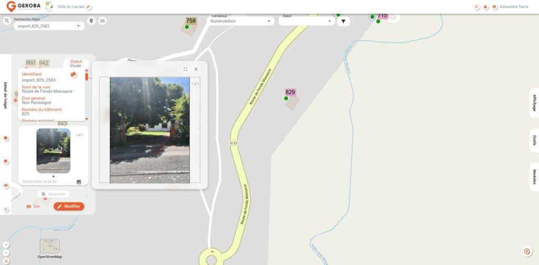Click the search magnifier icon
The height and width of the screenshot is (265, 539).
click(x=7, y=21)
